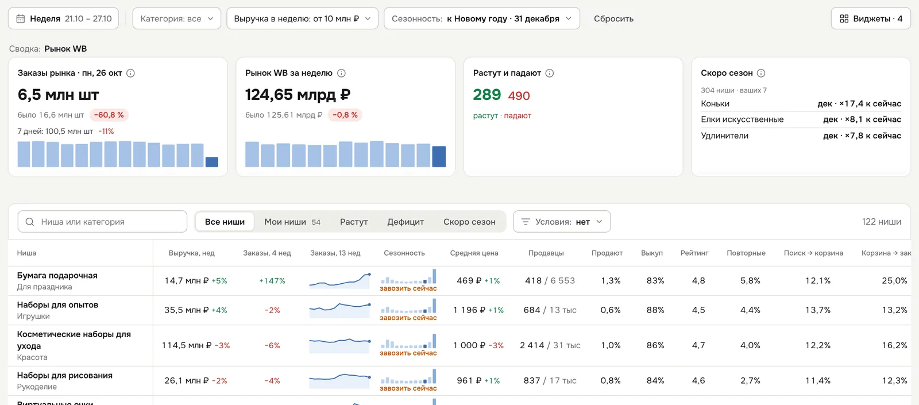919x405 pixels.
Task: Click the Сбросить filters button
Action: click(x=613, y=19)
